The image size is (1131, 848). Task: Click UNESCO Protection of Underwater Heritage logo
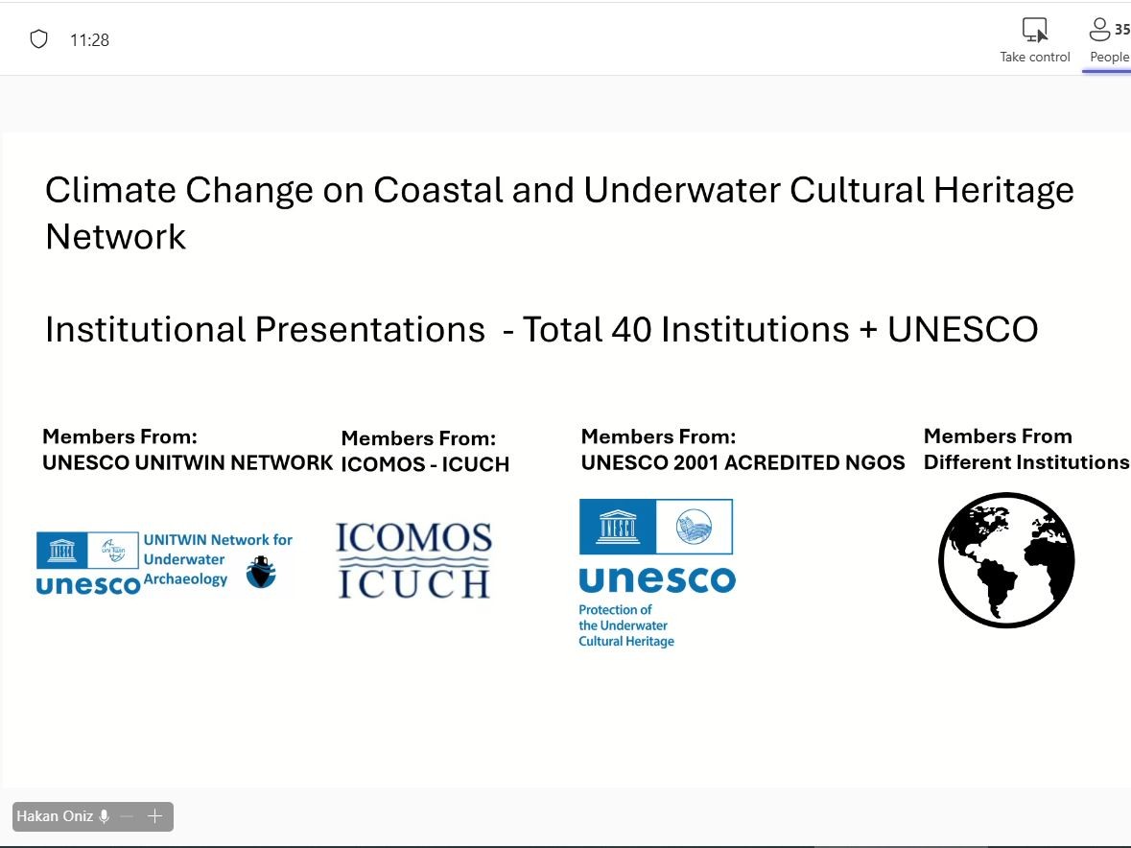tap(656, 573)
